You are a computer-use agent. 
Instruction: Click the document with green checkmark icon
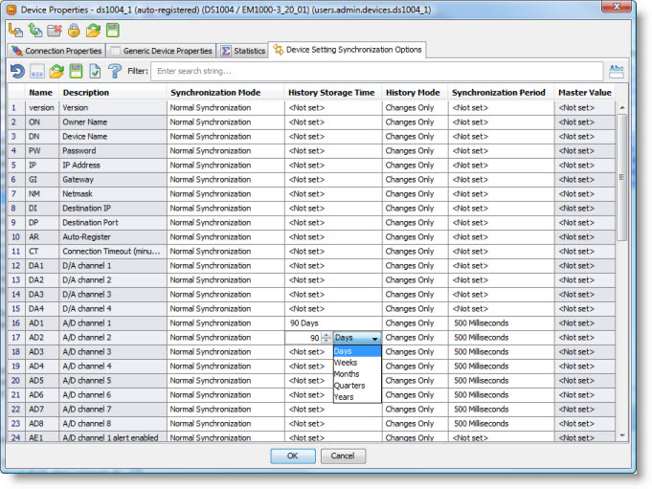pyautogui.click(x=94, y=71)
